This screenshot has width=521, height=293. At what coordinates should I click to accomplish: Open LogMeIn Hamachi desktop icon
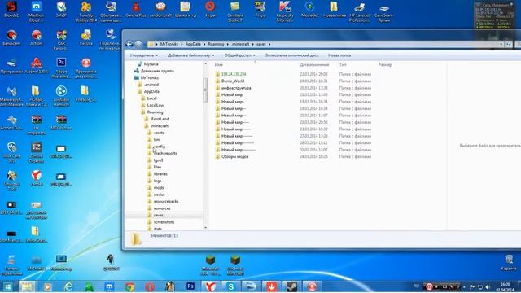(61, 96)
